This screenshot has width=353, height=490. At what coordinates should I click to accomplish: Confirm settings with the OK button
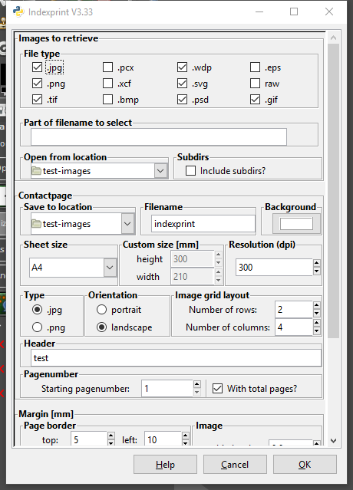point(305,465)
